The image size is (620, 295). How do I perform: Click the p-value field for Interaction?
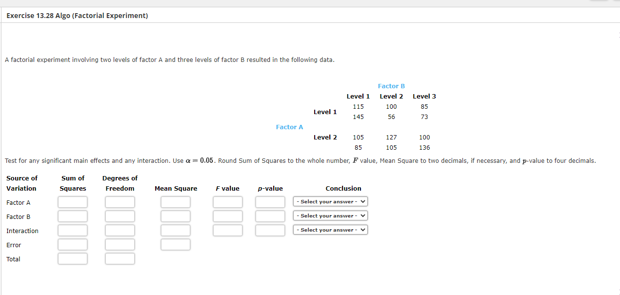pos(270,230)
